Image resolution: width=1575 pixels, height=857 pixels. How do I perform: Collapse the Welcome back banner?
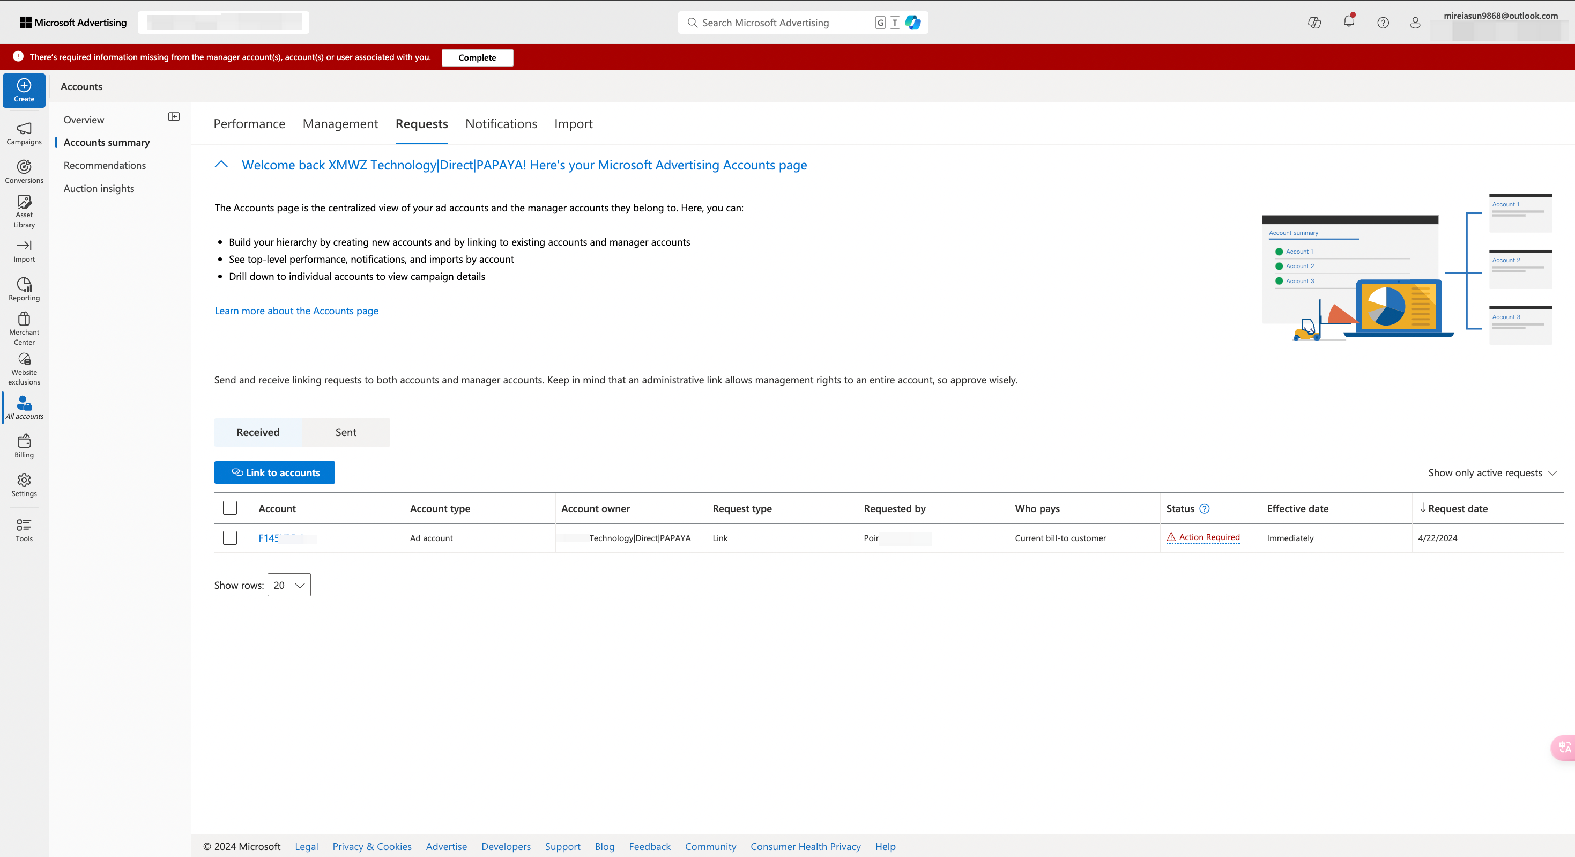pyautogui.click(x=221, y=165)
